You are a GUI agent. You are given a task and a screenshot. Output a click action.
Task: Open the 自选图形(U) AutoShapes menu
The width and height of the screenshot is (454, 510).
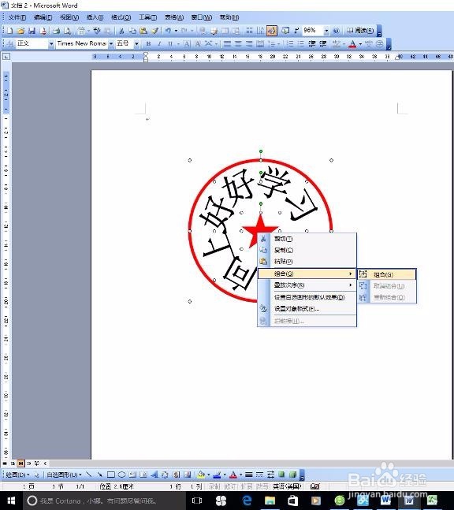(64, 475)
